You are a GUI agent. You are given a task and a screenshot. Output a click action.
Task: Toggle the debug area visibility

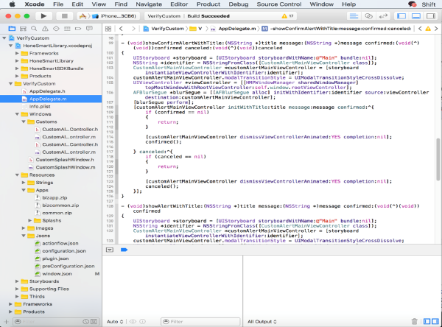[x=416, y=16]
